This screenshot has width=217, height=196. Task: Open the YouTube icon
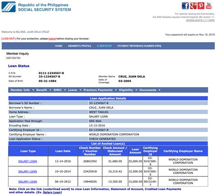209,6
